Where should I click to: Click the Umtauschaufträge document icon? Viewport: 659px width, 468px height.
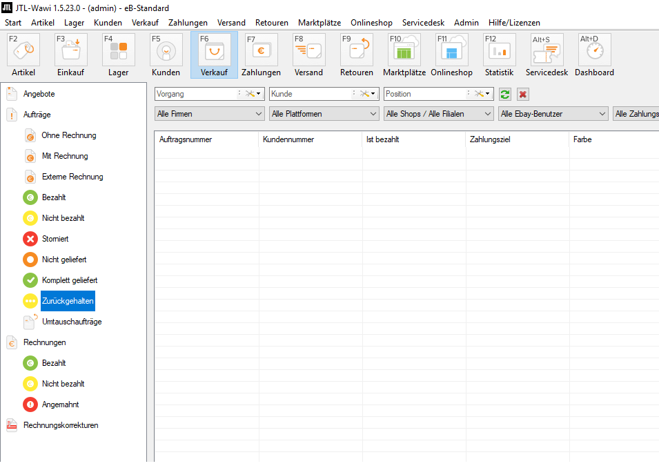click(x=30, y=322)
